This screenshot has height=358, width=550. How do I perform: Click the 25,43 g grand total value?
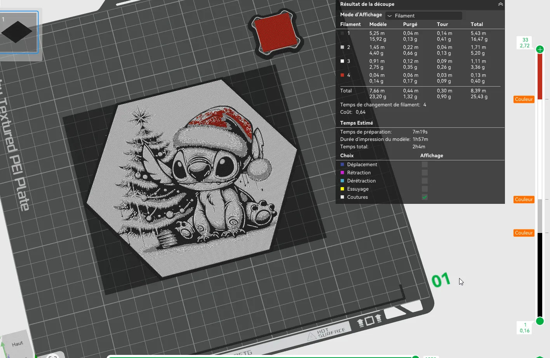479,97
